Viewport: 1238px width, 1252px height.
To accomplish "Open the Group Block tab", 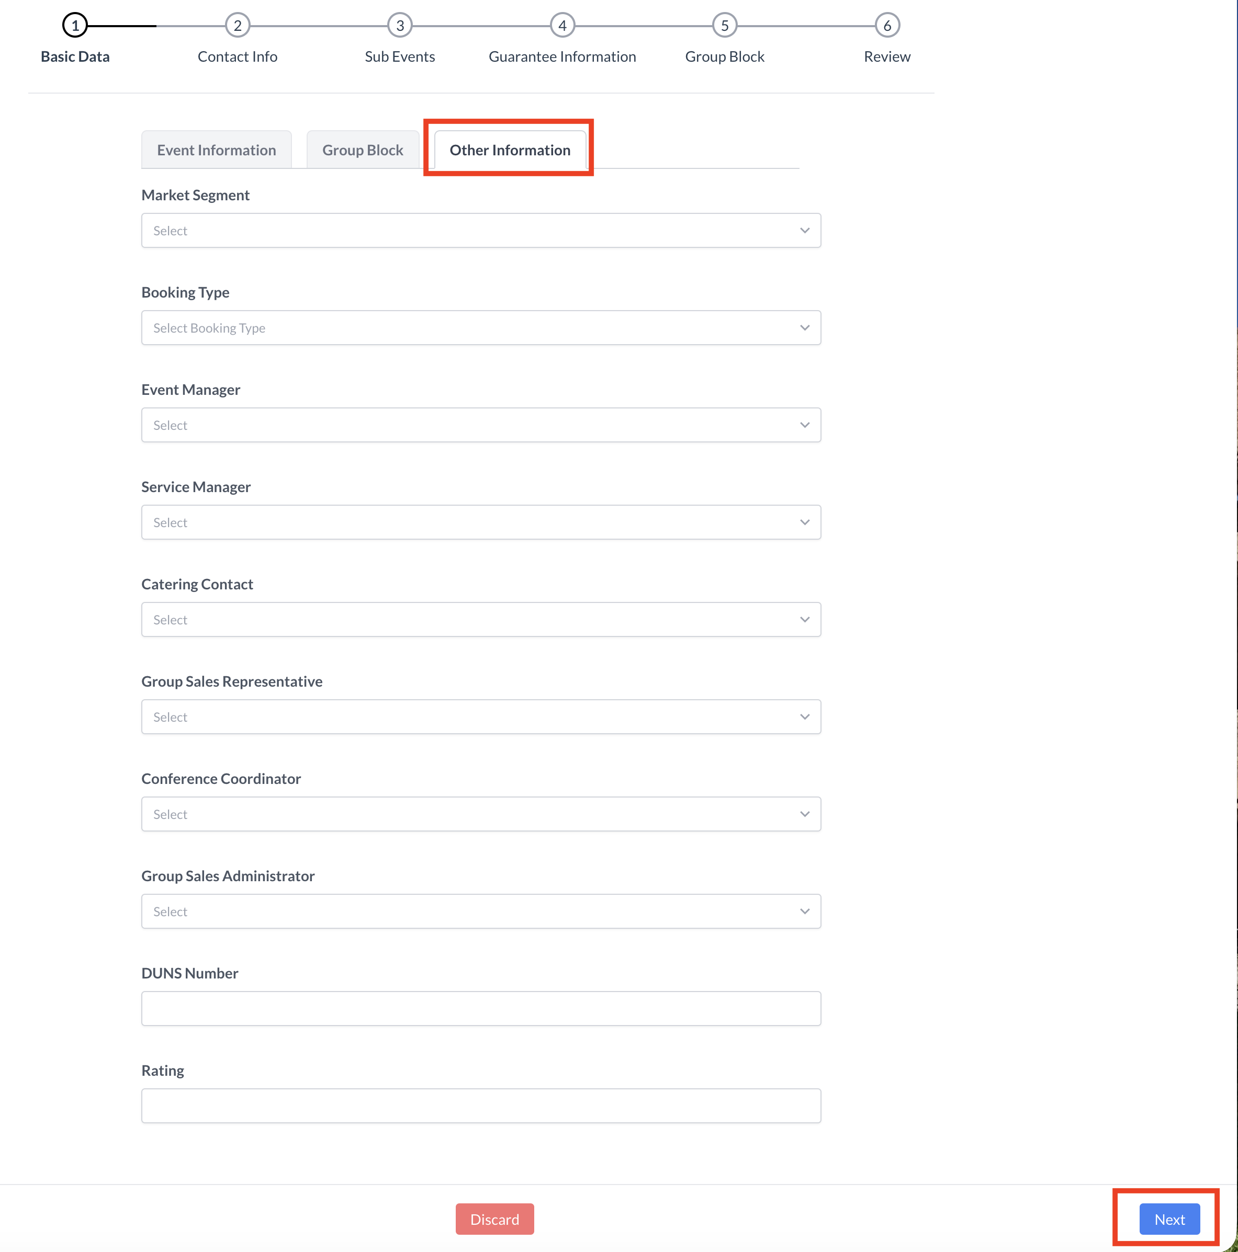I will (363, 150).
